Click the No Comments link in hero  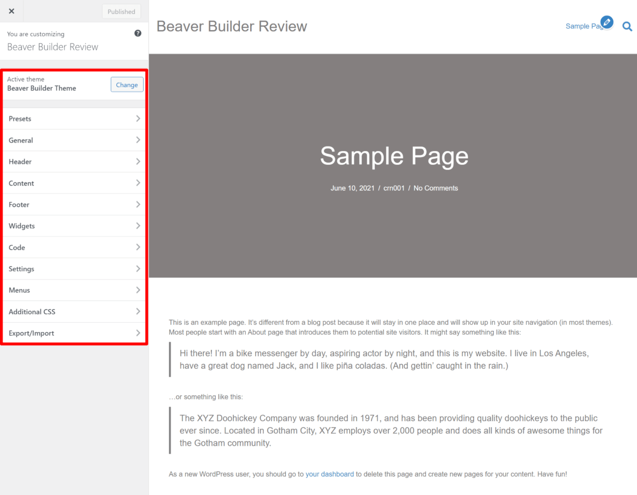click(x=436, y=188)
